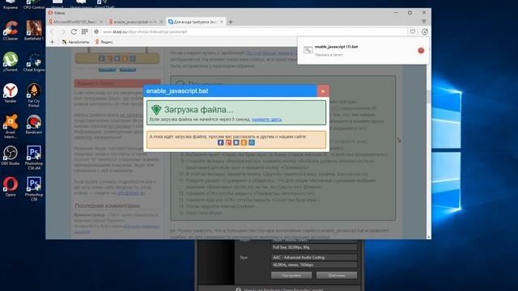This screenshot has height=291, width=518.
Task: Open Яндекс bookmark
Action: pos(104,42)
